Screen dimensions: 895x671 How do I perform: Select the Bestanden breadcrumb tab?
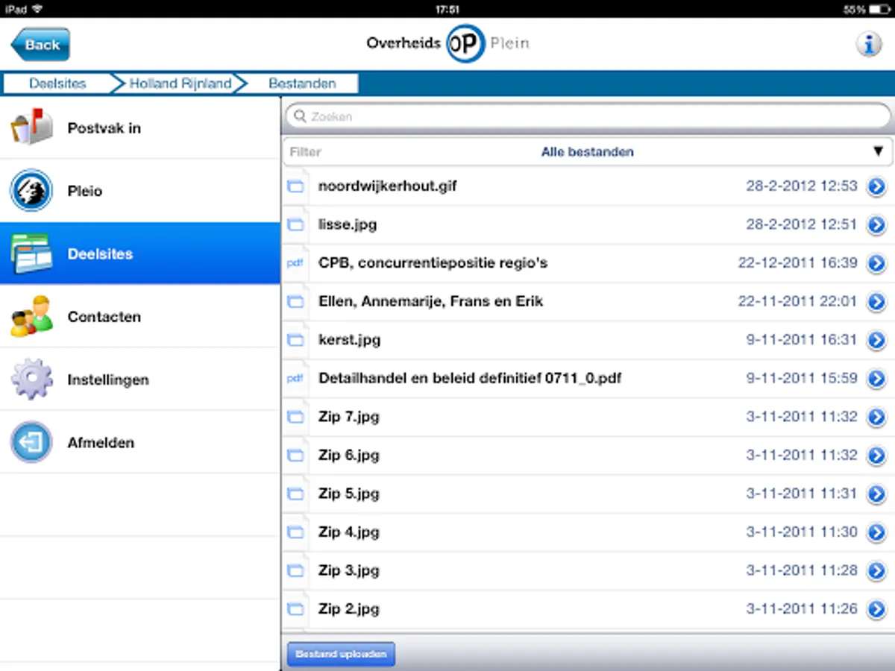(x=302, y=84)
